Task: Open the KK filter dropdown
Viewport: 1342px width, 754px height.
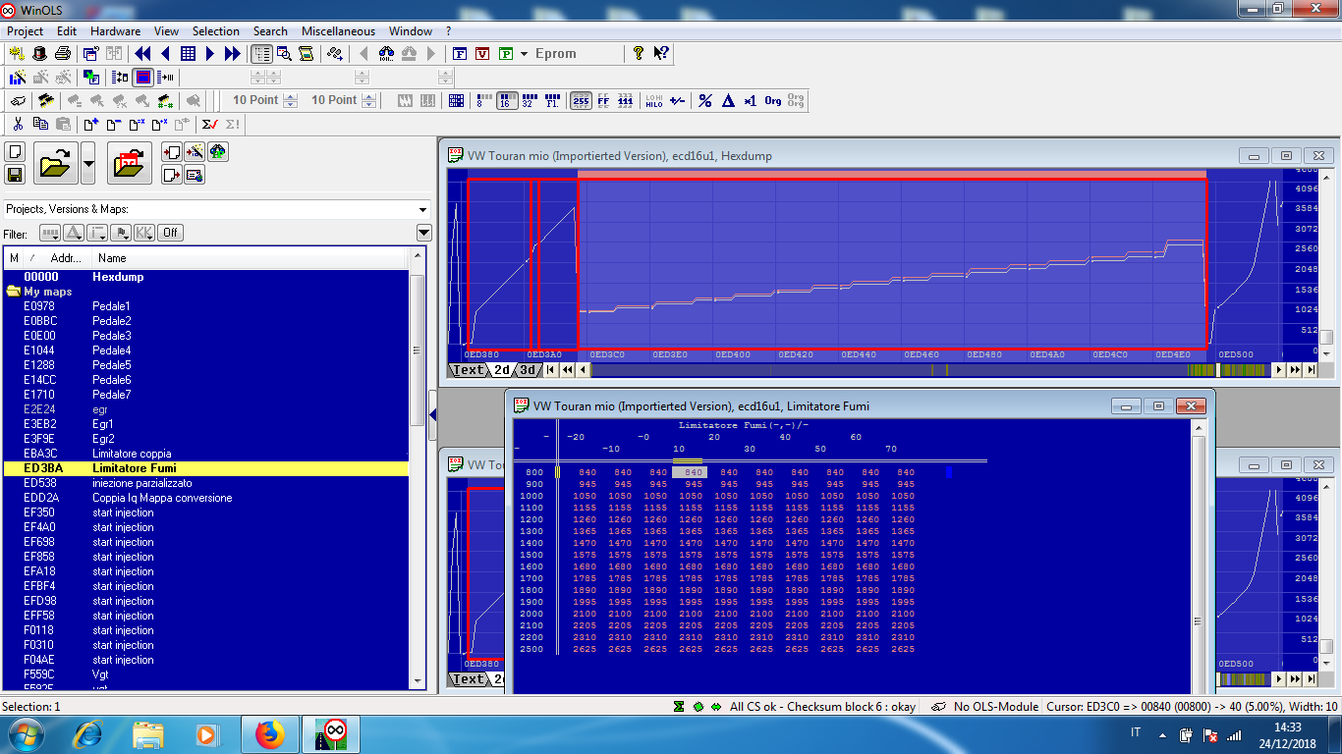Action: pyautogui.click(x=144, y=233)
